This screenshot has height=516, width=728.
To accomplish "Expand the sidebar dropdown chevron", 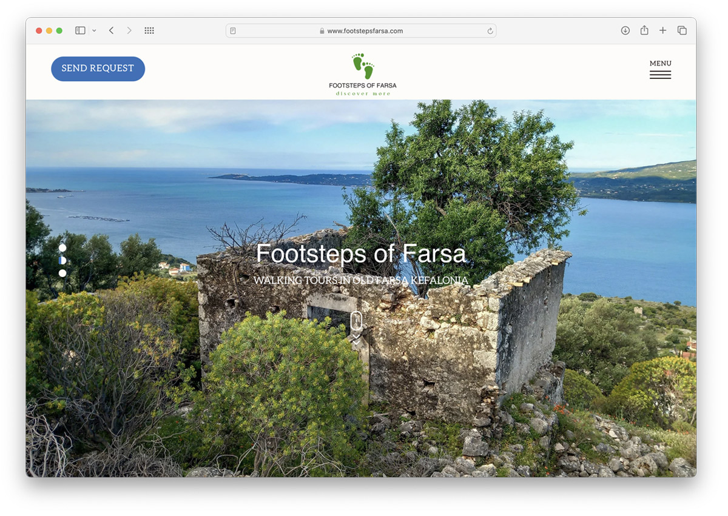I will tap(94, 30).
